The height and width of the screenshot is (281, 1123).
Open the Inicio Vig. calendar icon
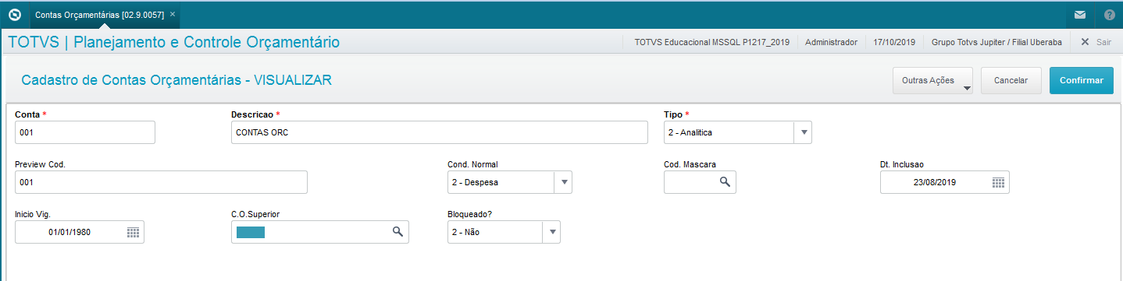coord(133,232)
